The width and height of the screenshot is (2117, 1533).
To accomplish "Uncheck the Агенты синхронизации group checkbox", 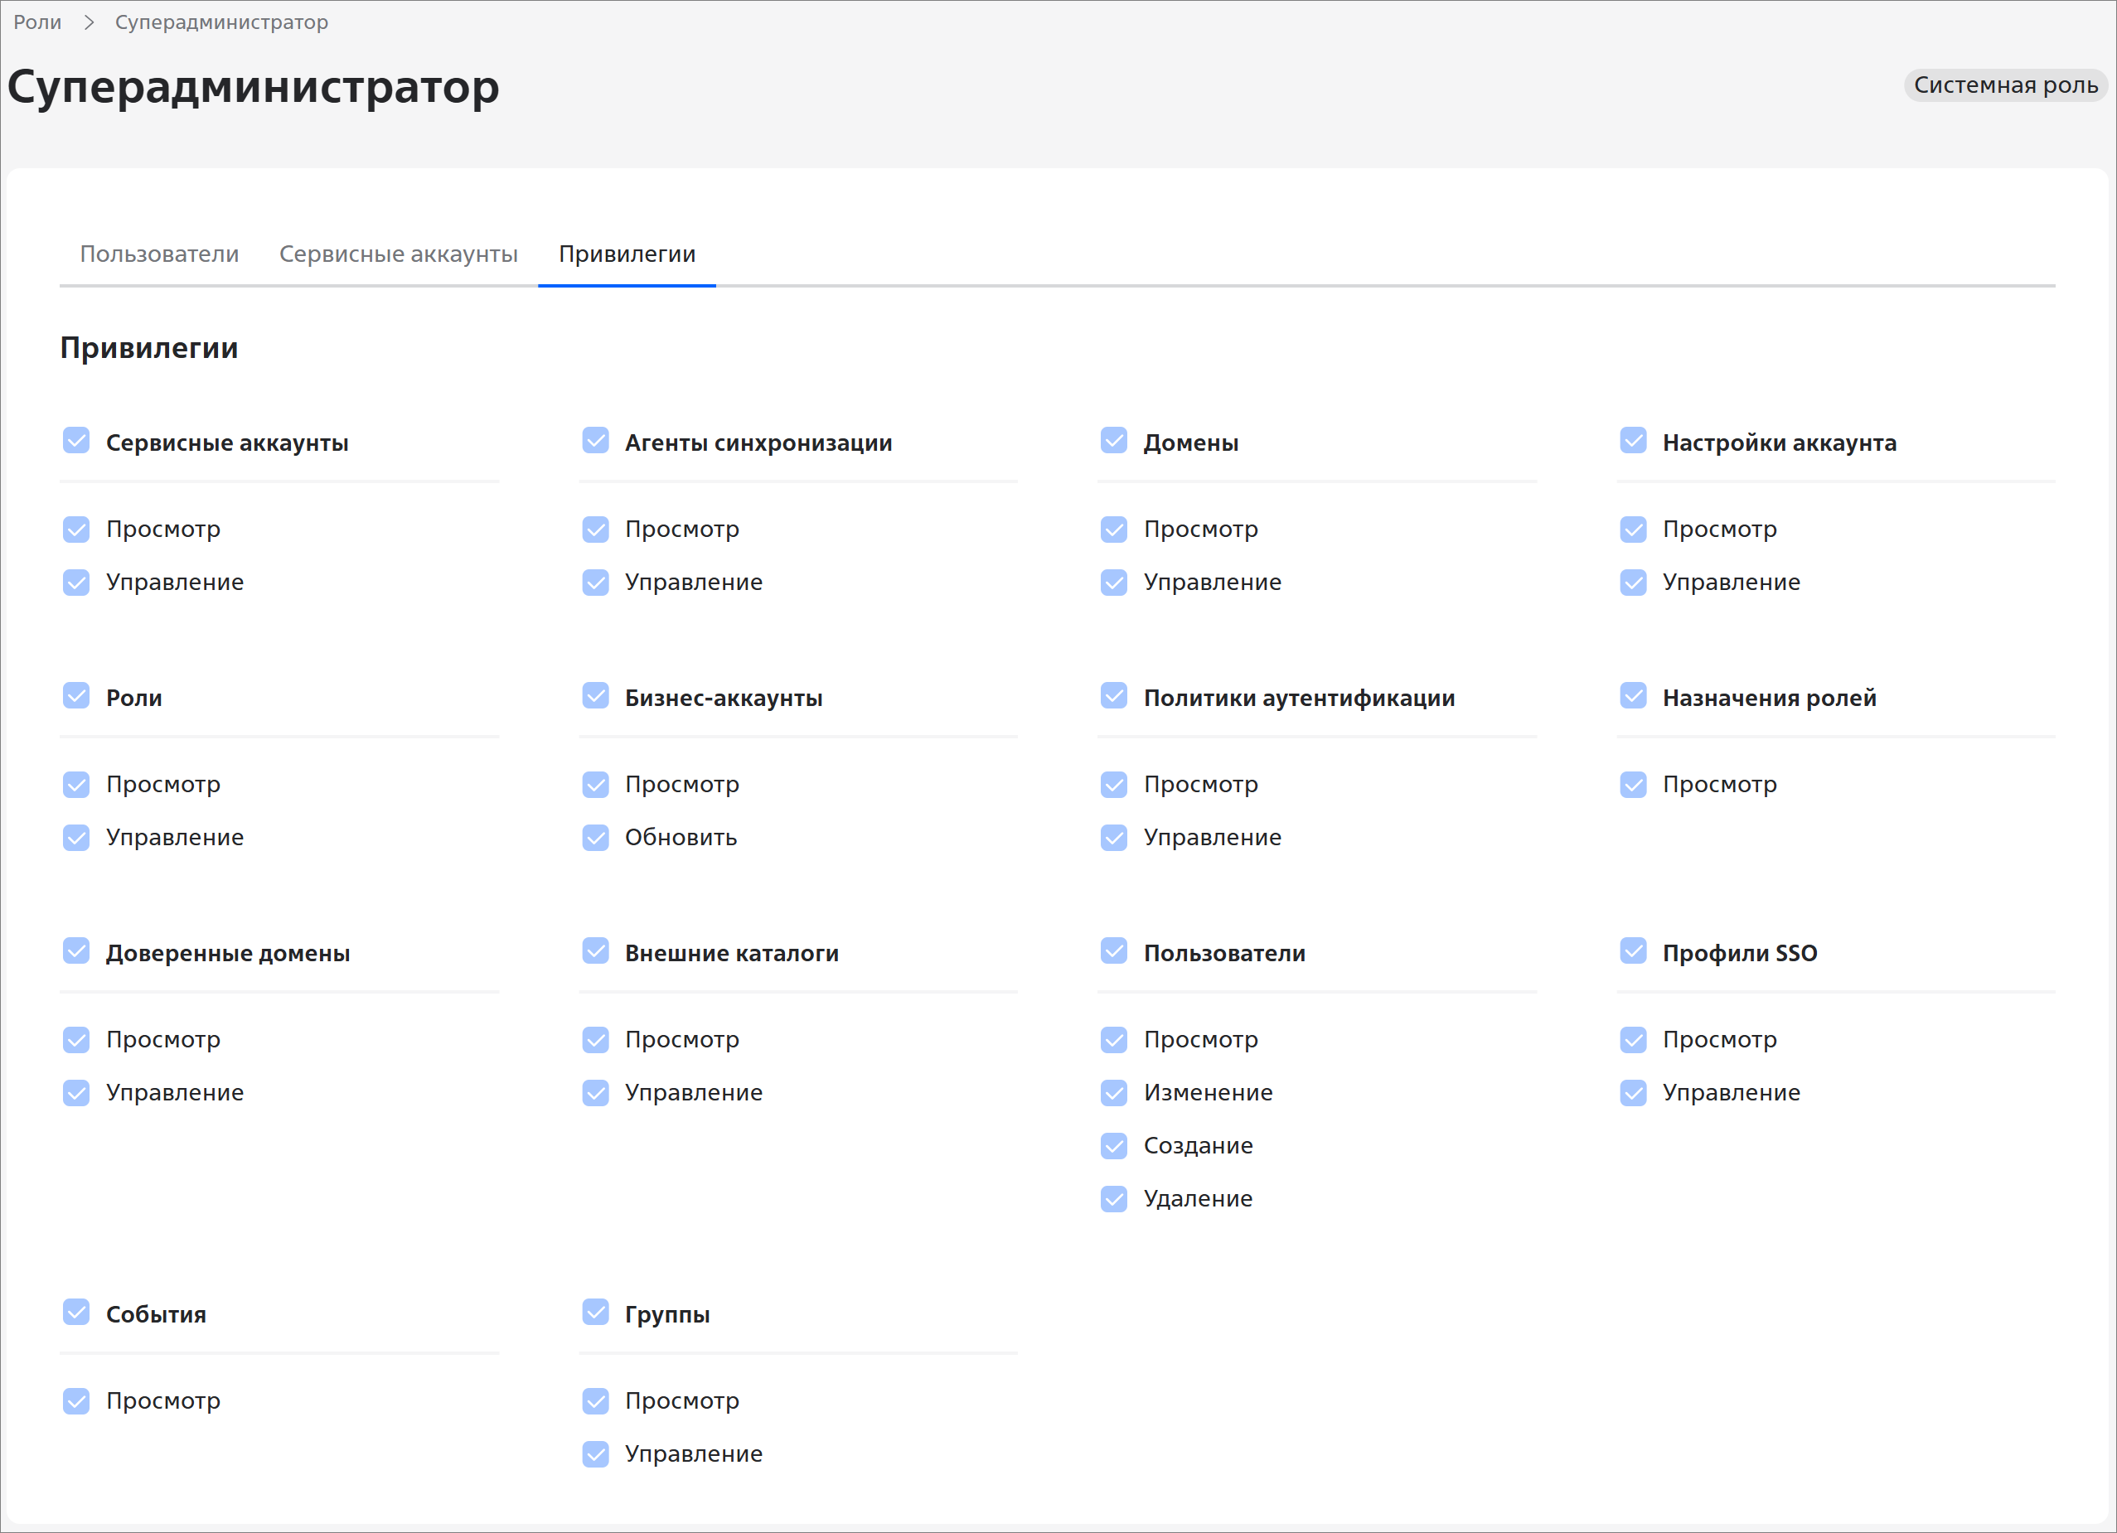I will 595,440.
